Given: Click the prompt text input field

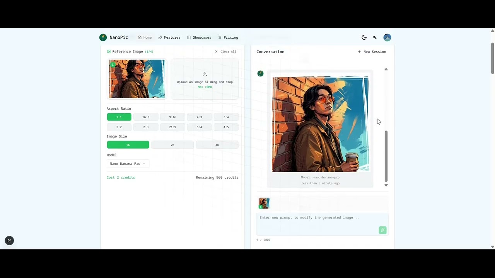Looking at the screenshot, I should 323,224.
